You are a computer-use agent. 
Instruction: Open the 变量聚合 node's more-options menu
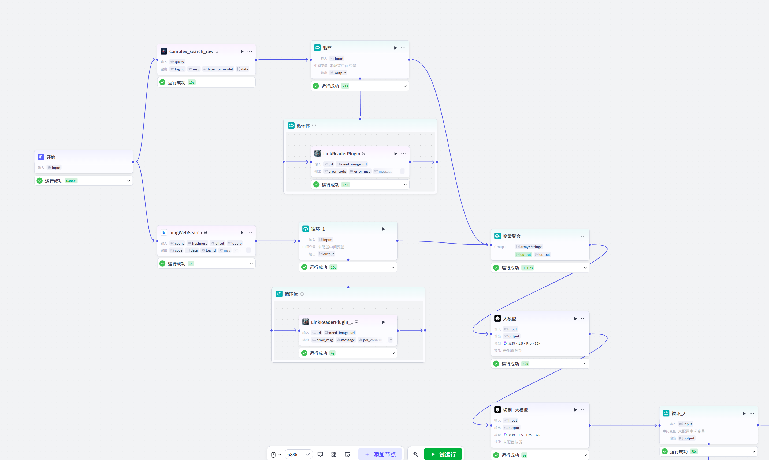(x=583, y=236)
